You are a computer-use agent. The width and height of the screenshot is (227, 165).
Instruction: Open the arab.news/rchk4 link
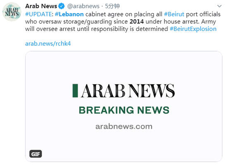(x=48, y=44)
